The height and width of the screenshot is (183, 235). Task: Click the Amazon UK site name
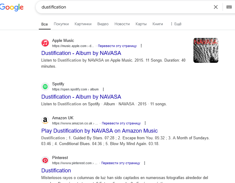[x=63, y=118]
